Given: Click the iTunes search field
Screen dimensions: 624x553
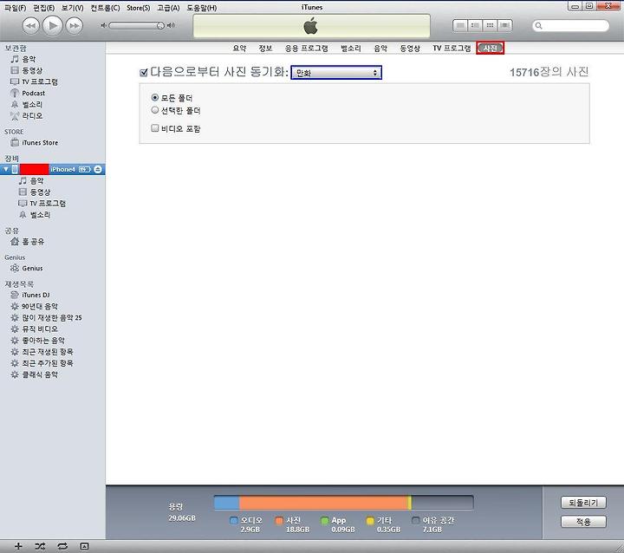Looking at the screenshot, I should pyautogui.click(x=570, y=26).
